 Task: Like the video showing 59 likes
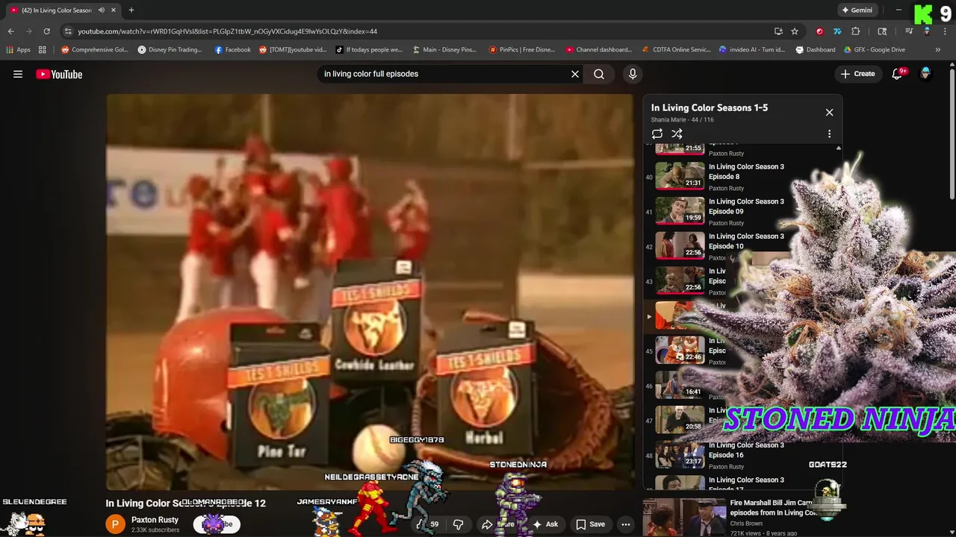429,524
